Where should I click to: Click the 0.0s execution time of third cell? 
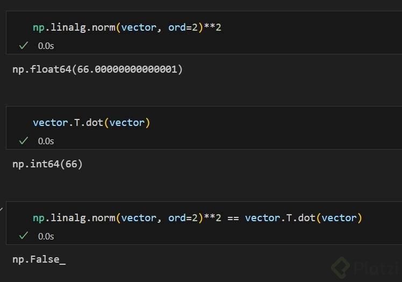[x=46, y=236]
